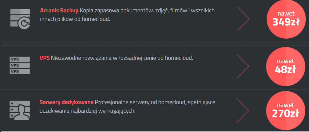
Task: Click the circular restore arrow on backup icon
Action: [x=24, y=22]
